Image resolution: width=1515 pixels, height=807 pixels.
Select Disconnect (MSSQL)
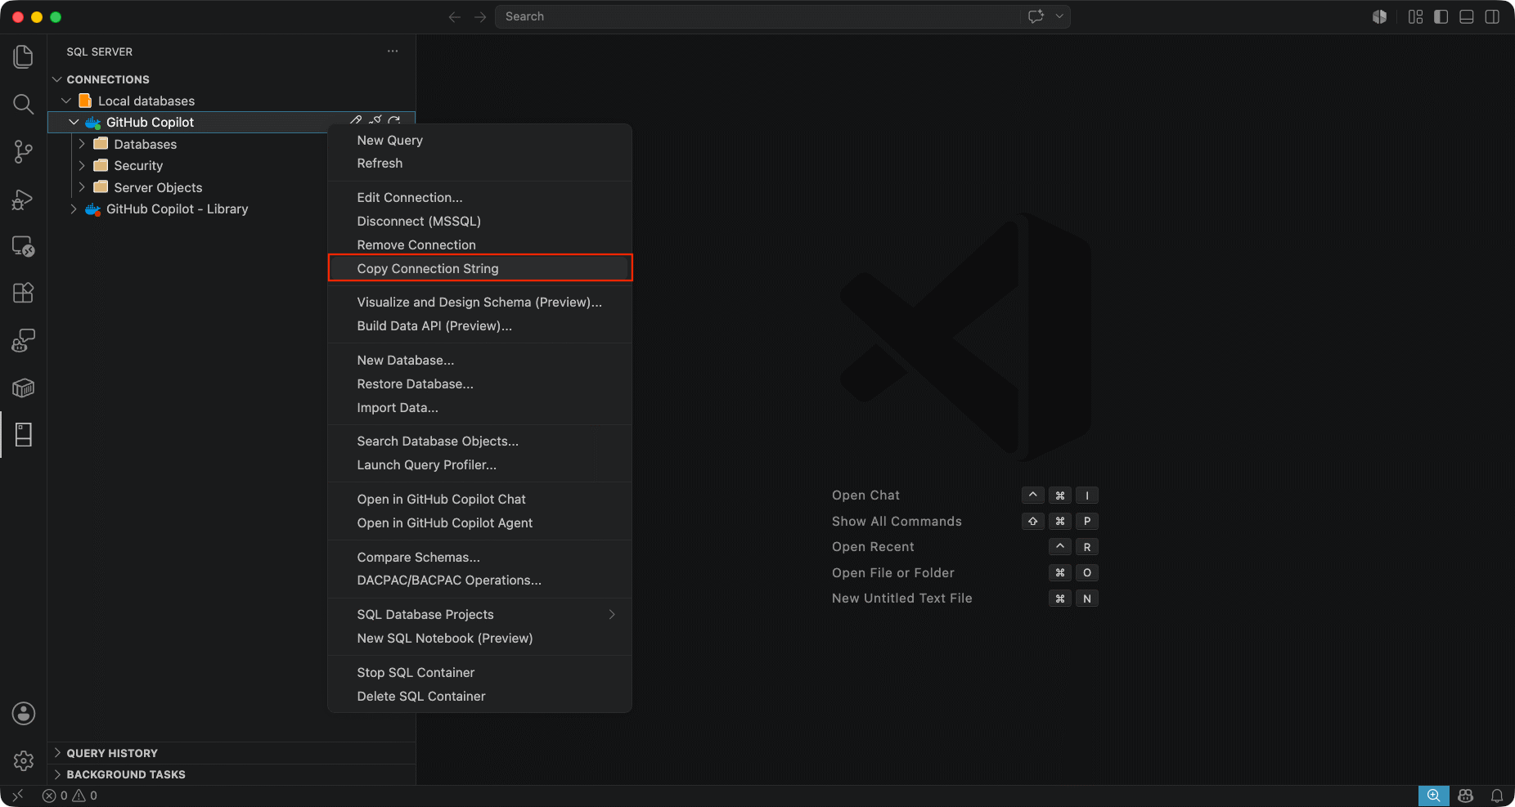pos(480,222)
